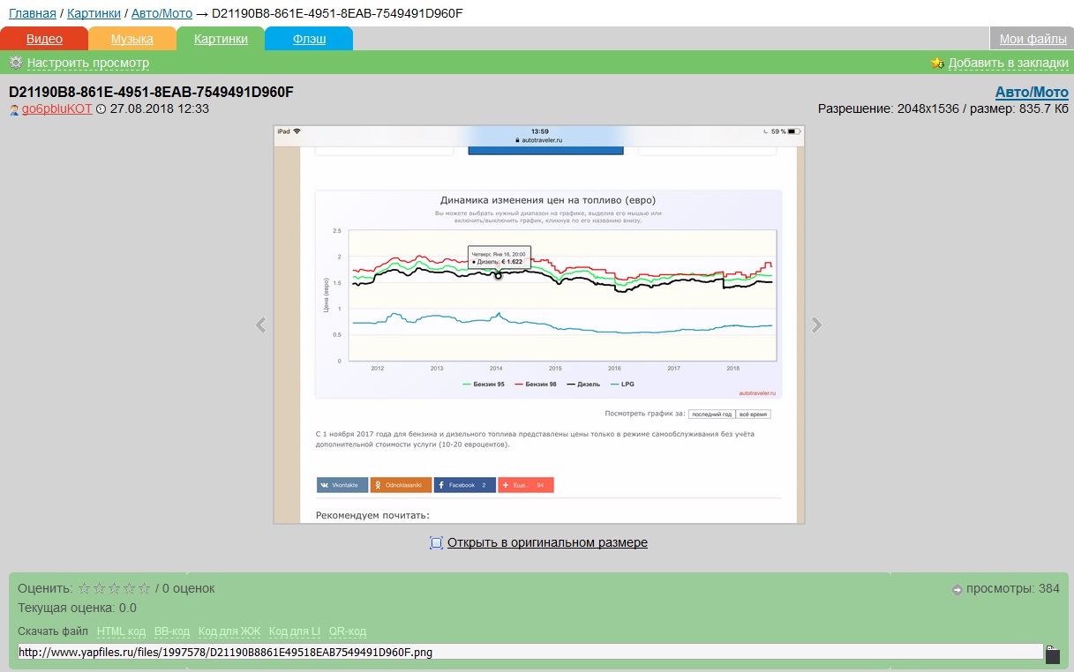
Task: Go to previous image with left arrow
Action: 260,325
